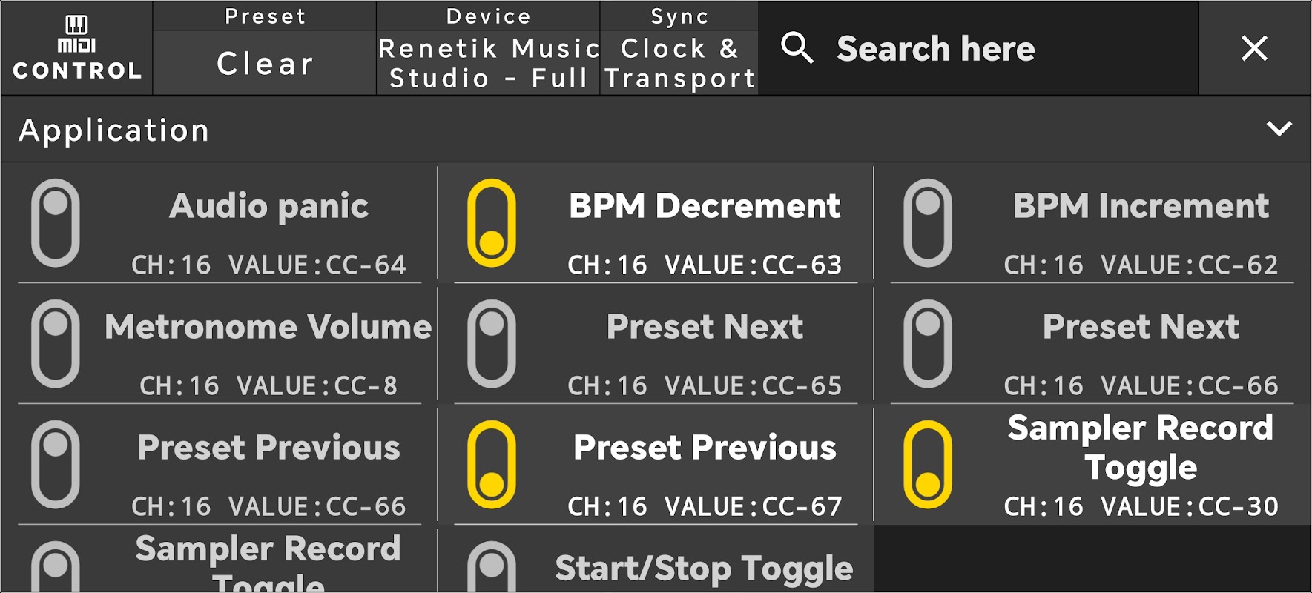Toggle the Preset Next CC-66 switch icon
Viewport: 1312px width, 593px height.
928,343
